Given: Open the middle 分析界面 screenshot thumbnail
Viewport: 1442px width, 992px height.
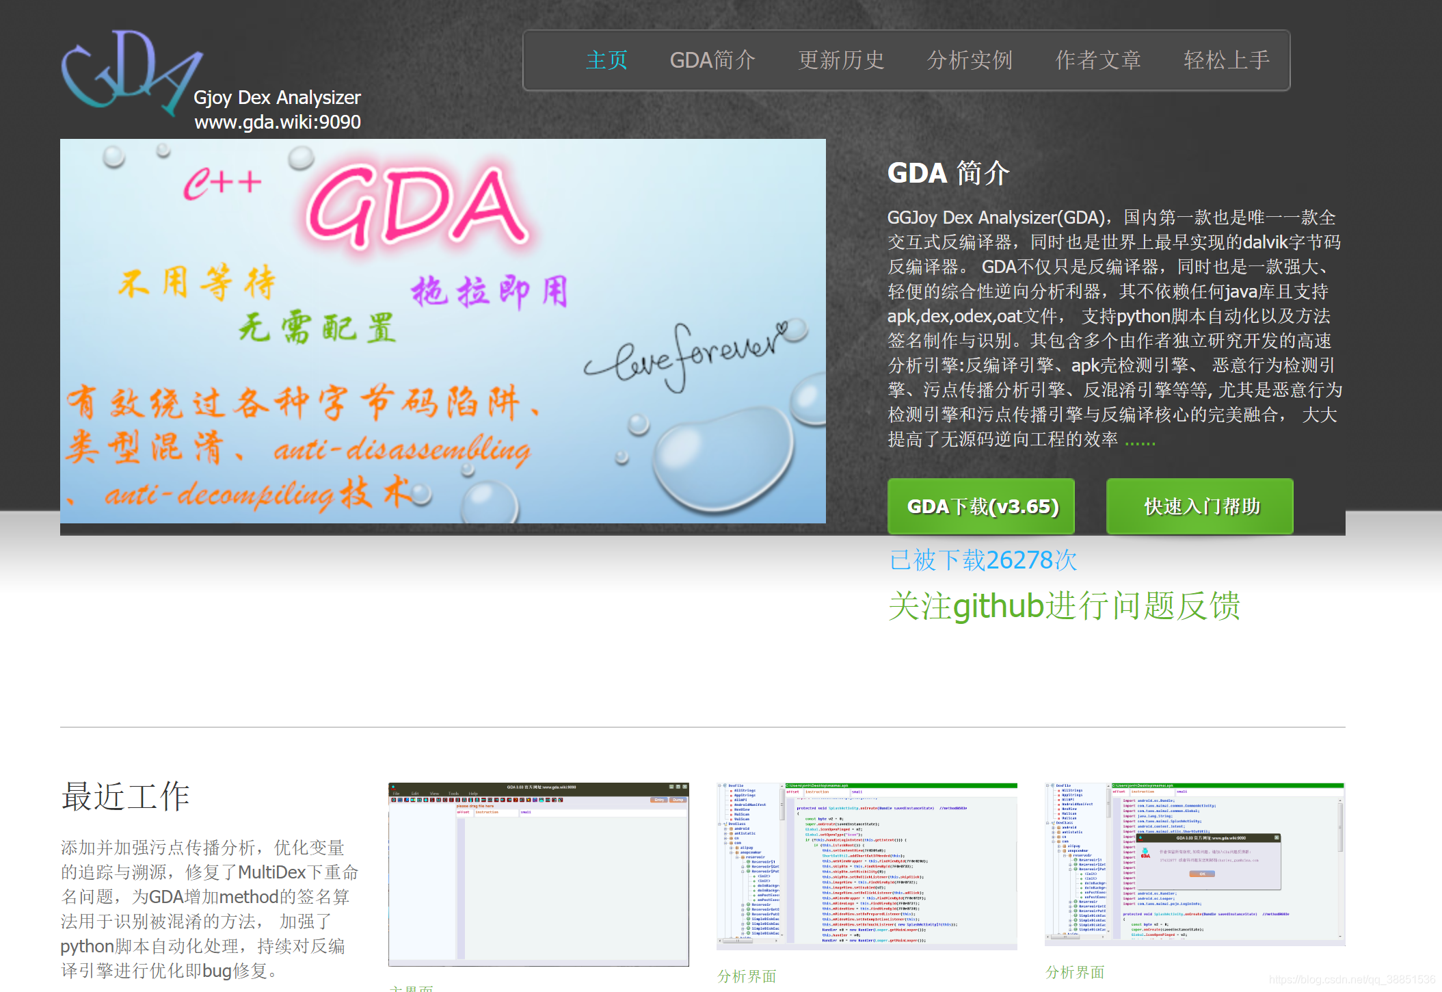Looking at the screenshot, I should tap(867, 866).
